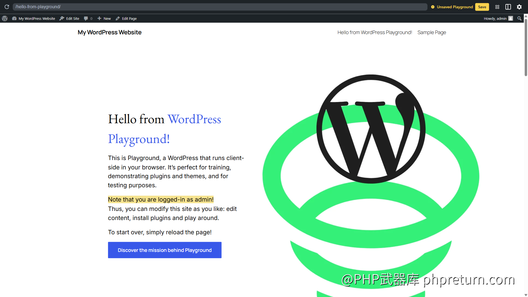Open the Sample Page nav link
The width and height of the screenshot is (528, 297).
(431, 32)
